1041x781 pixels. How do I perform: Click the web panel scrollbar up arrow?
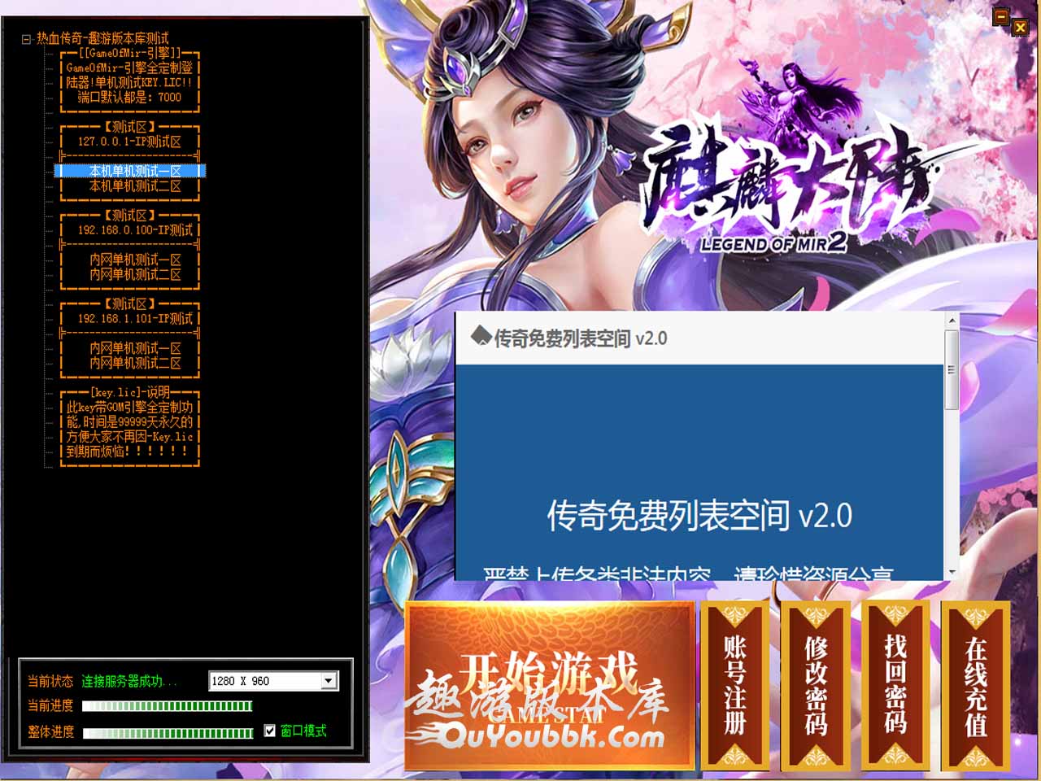tap(951, 321)
